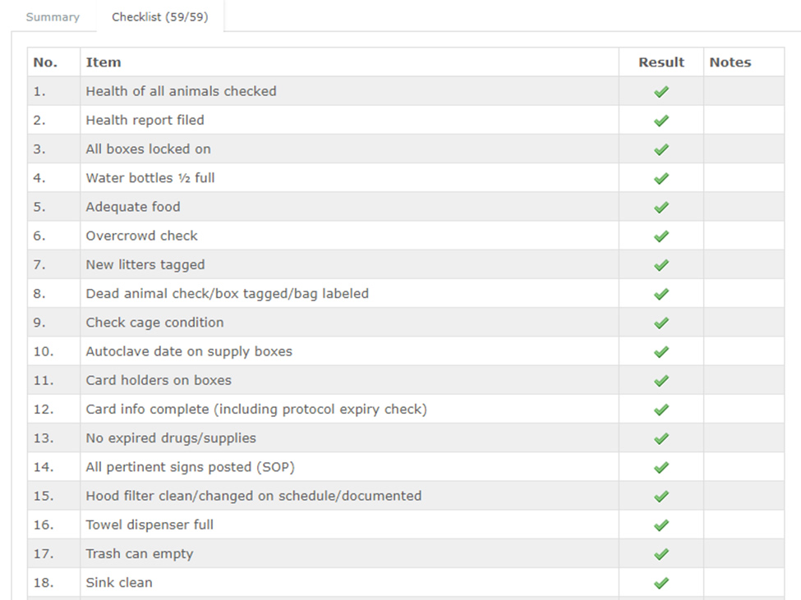
Task: Select row 12 Card info complete item
Action: click(256, 410)
